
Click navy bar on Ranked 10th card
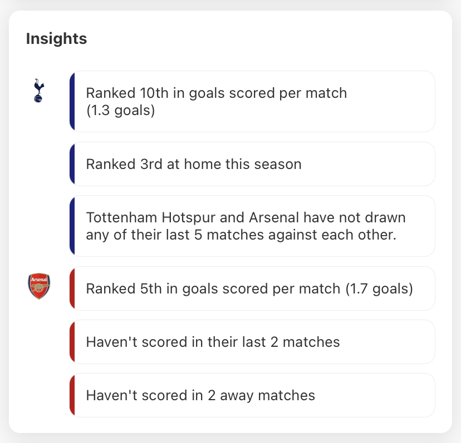pos(72,101)
